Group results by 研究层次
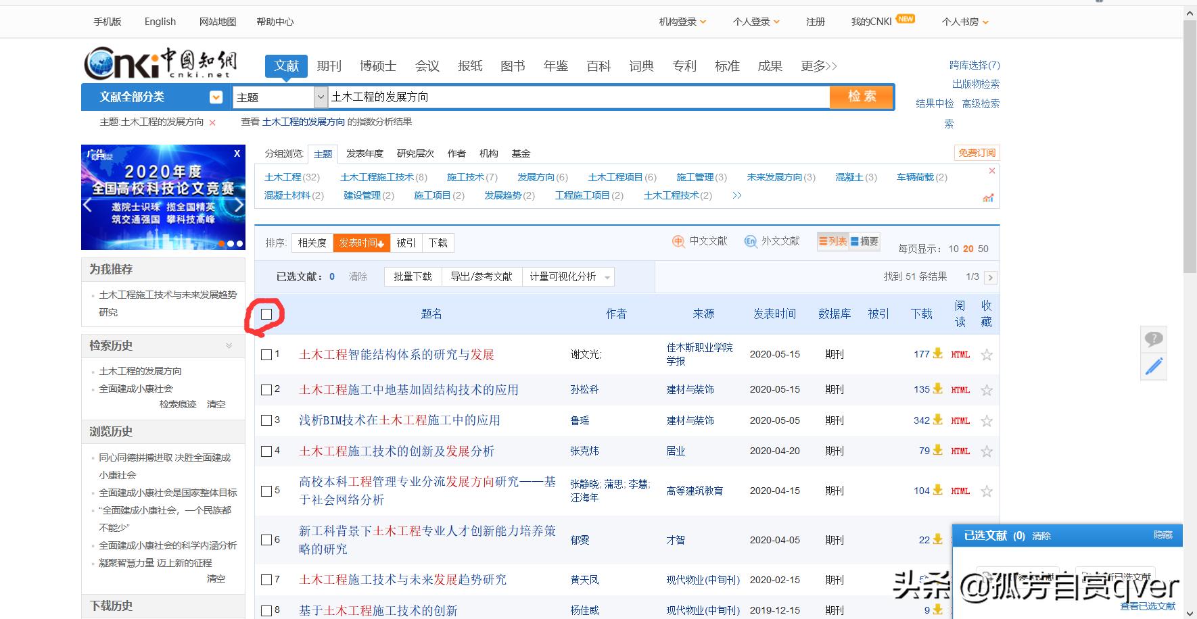 [415, 153]
